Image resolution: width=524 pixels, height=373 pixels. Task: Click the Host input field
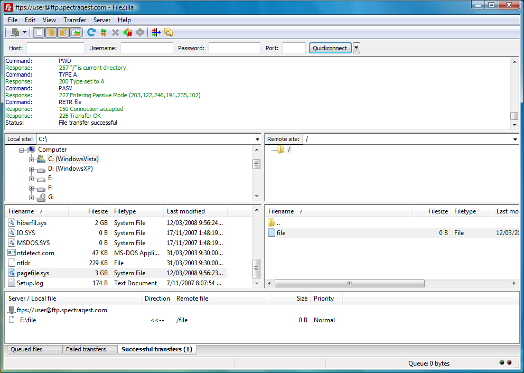click(x=55, y=48)
